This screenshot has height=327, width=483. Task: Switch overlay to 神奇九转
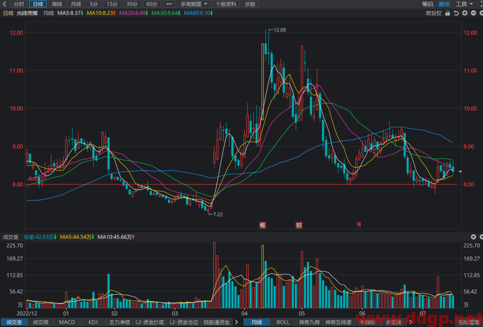tap(309, 322)
